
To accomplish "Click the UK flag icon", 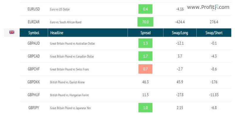I will pos(12,32).
